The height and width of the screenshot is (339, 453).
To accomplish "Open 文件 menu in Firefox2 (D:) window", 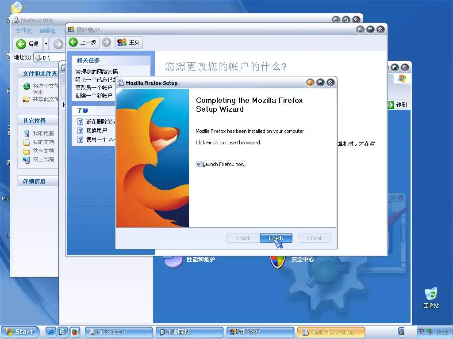I will click(x=24, y=30).
